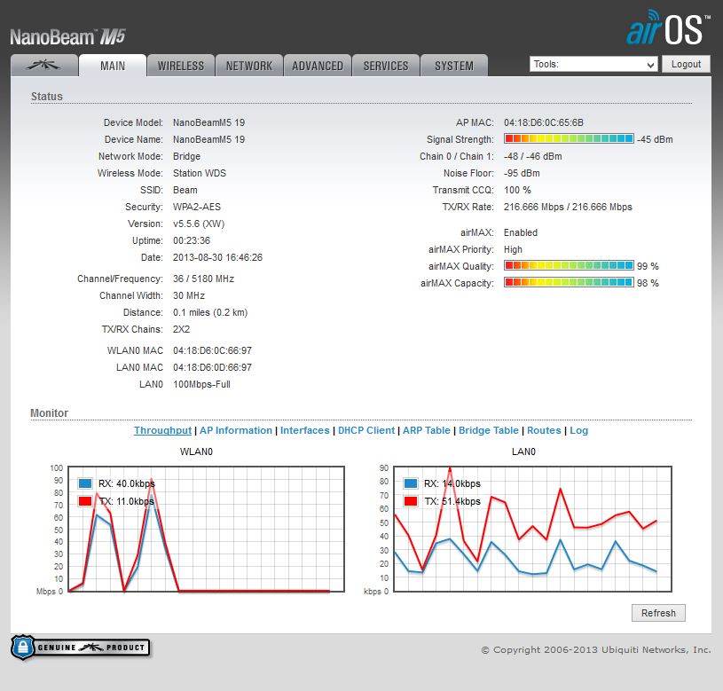Screen dimensions: 723x691
Task: Click the Noise Floor value -95 dBm
Action: click(x=522, y=173)
